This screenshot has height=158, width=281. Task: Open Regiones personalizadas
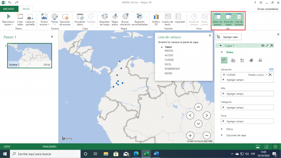(x=140, y=20)
